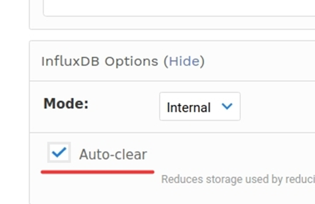Click the blue checkmark in Auto-clear box

point(59,152)
